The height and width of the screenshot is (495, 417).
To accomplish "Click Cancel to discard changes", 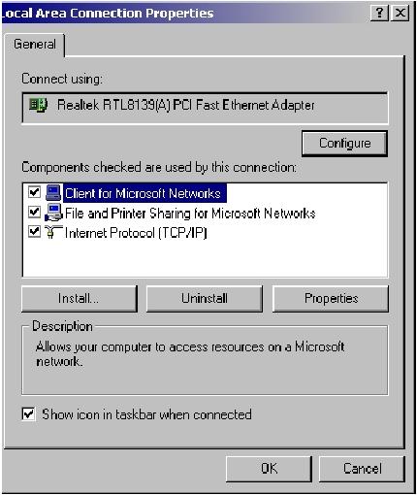I will (x=362, y=469).
